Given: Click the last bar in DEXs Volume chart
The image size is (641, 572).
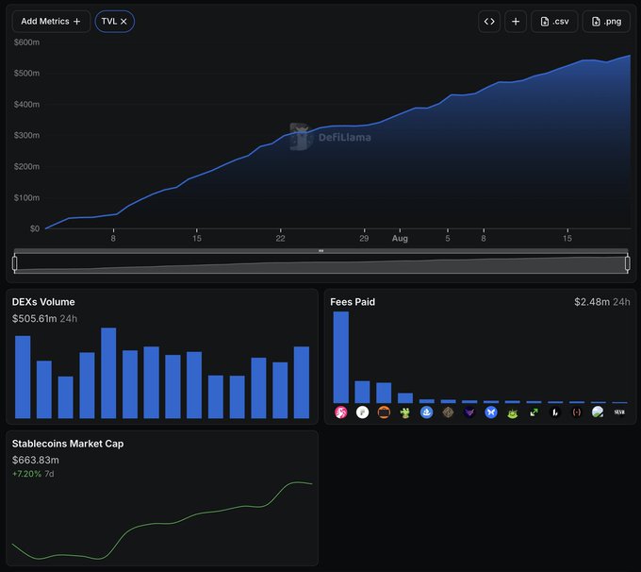Looking at the screenshot, I should tap(302, 382).
